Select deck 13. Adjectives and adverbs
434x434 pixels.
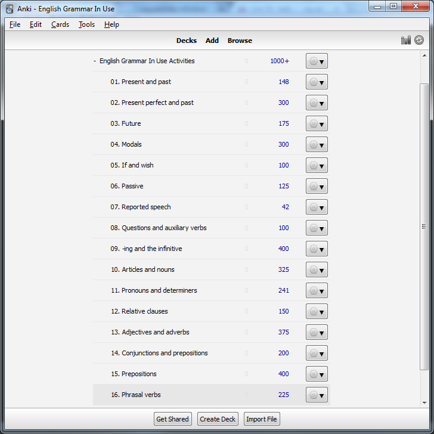pos(150,332)
